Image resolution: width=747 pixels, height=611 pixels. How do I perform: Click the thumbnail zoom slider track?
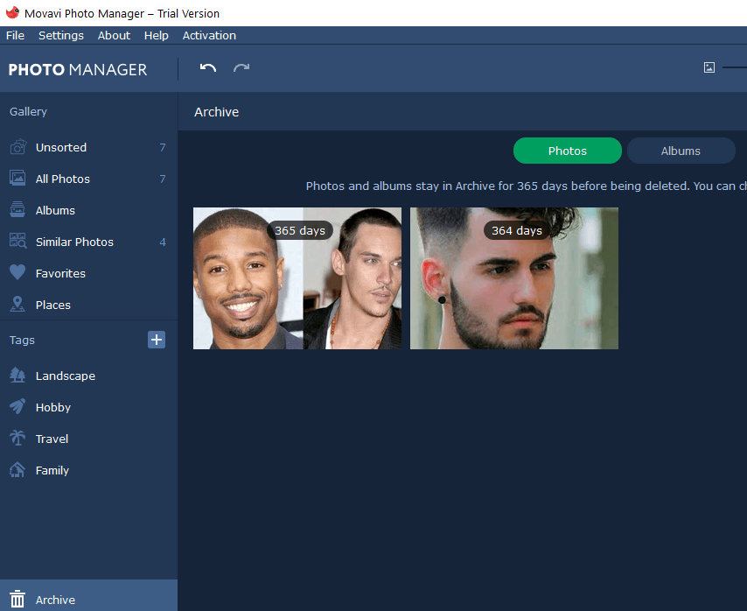click(736, 67)
